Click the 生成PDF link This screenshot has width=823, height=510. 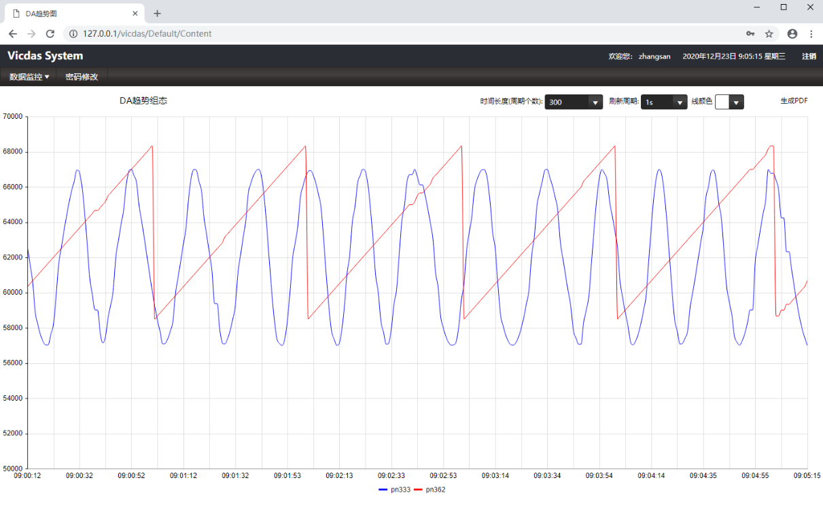[794, 101]
